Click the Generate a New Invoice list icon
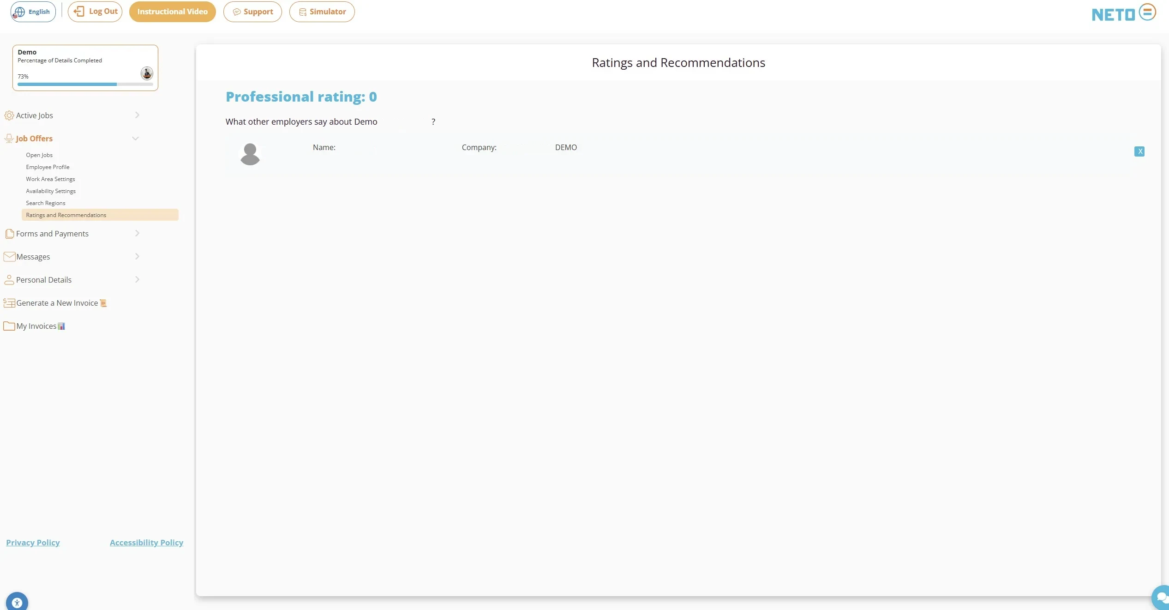Screen dimensions: 1169x610 pos(9,303)
